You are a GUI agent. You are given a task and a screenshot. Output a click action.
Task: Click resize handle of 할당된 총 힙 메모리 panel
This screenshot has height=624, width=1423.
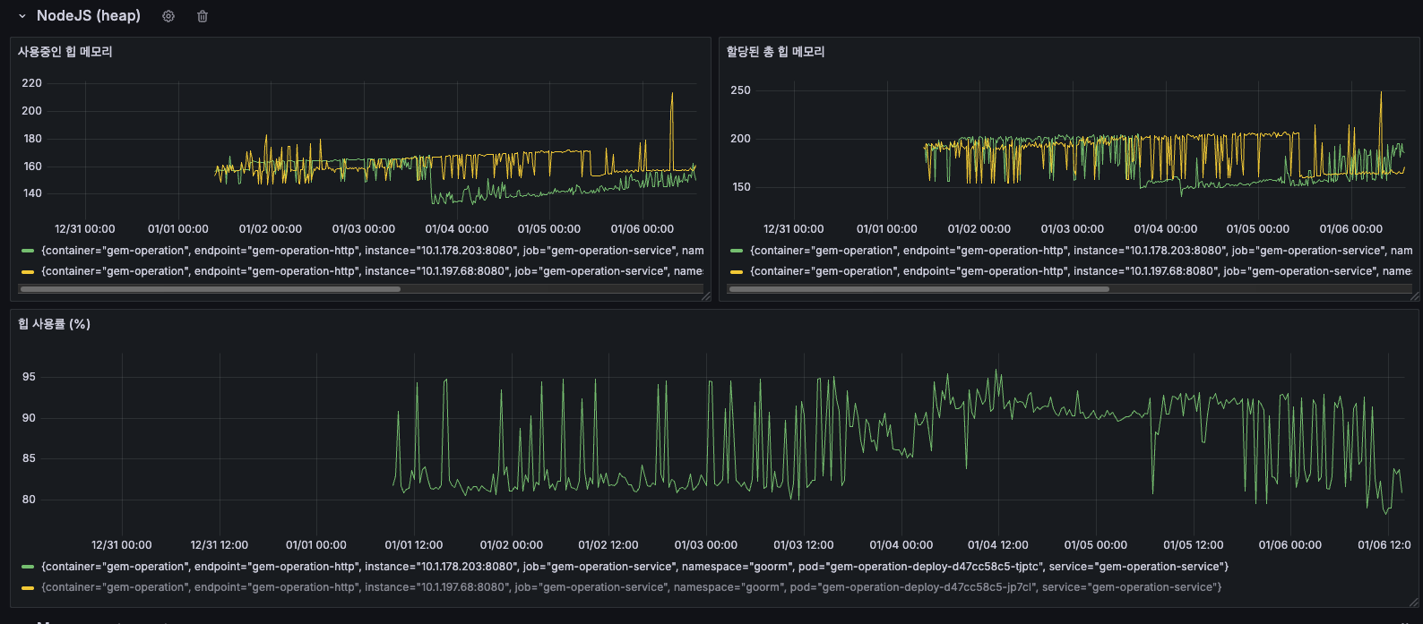1414,295
